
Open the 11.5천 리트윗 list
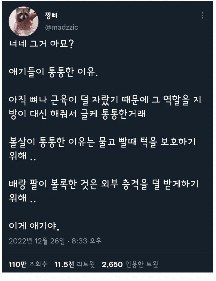(75, 264)
